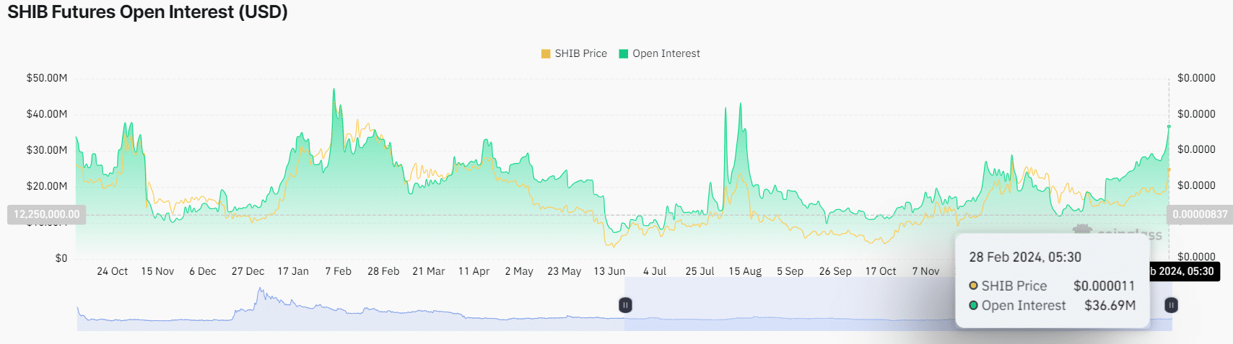Click the SHIB Futures Open Interest title
The height and width of the screenshot is (344, 1233).
pyautogui.click(x=147, y=12)
